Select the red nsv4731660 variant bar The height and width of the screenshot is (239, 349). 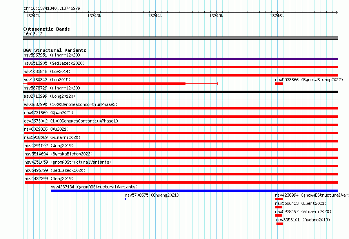point(181,117)
